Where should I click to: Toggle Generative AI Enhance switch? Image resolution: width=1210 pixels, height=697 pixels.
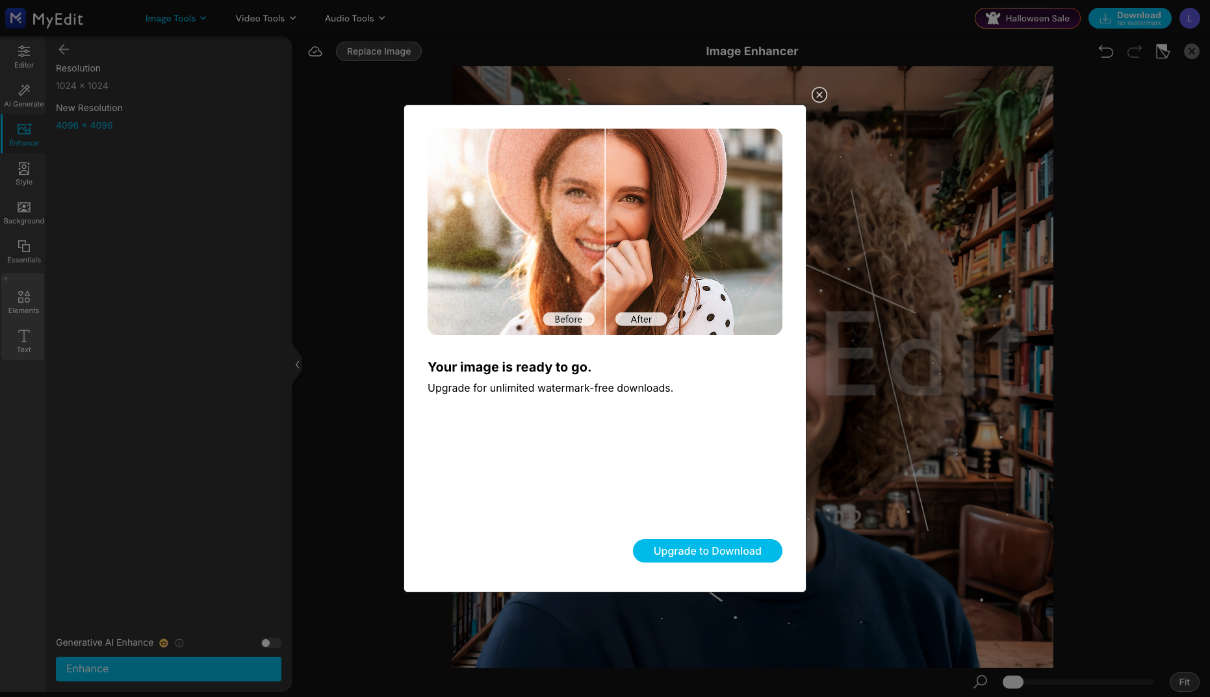271,643
